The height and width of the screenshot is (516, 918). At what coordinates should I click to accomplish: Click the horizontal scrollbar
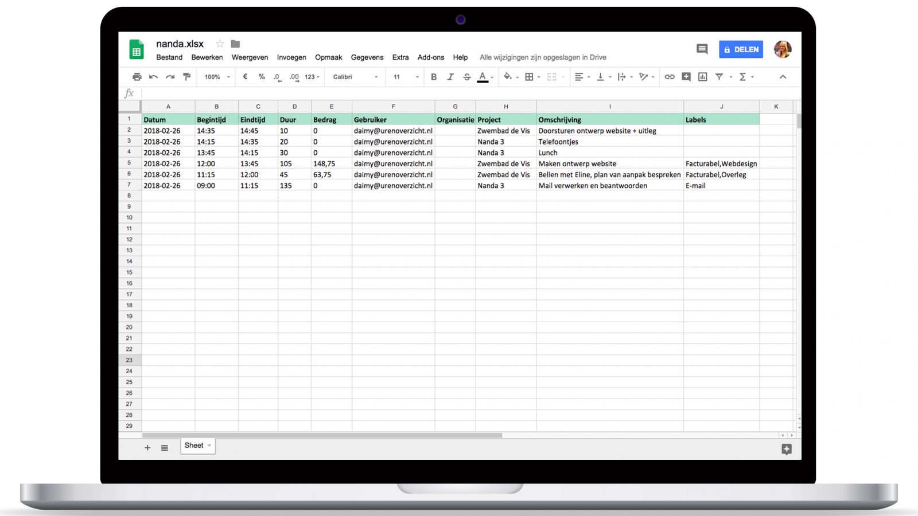click(322, 435)
